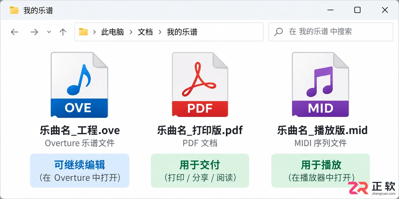Click the blue 可继续编辑 label
The height and width of the screenshot is (199, 399).
pyautogui.click(x=80, y=165)
